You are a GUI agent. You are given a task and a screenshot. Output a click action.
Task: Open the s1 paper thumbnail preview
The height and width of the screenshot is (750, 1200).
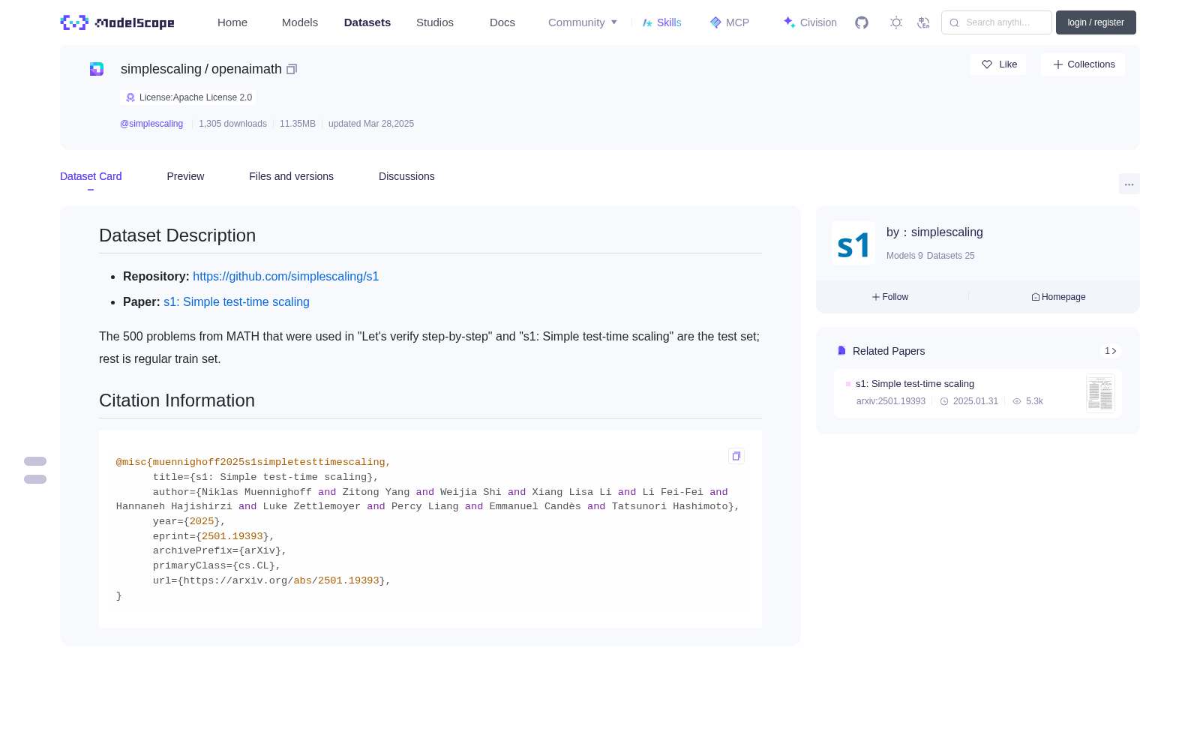click(x=1100, y=393)
